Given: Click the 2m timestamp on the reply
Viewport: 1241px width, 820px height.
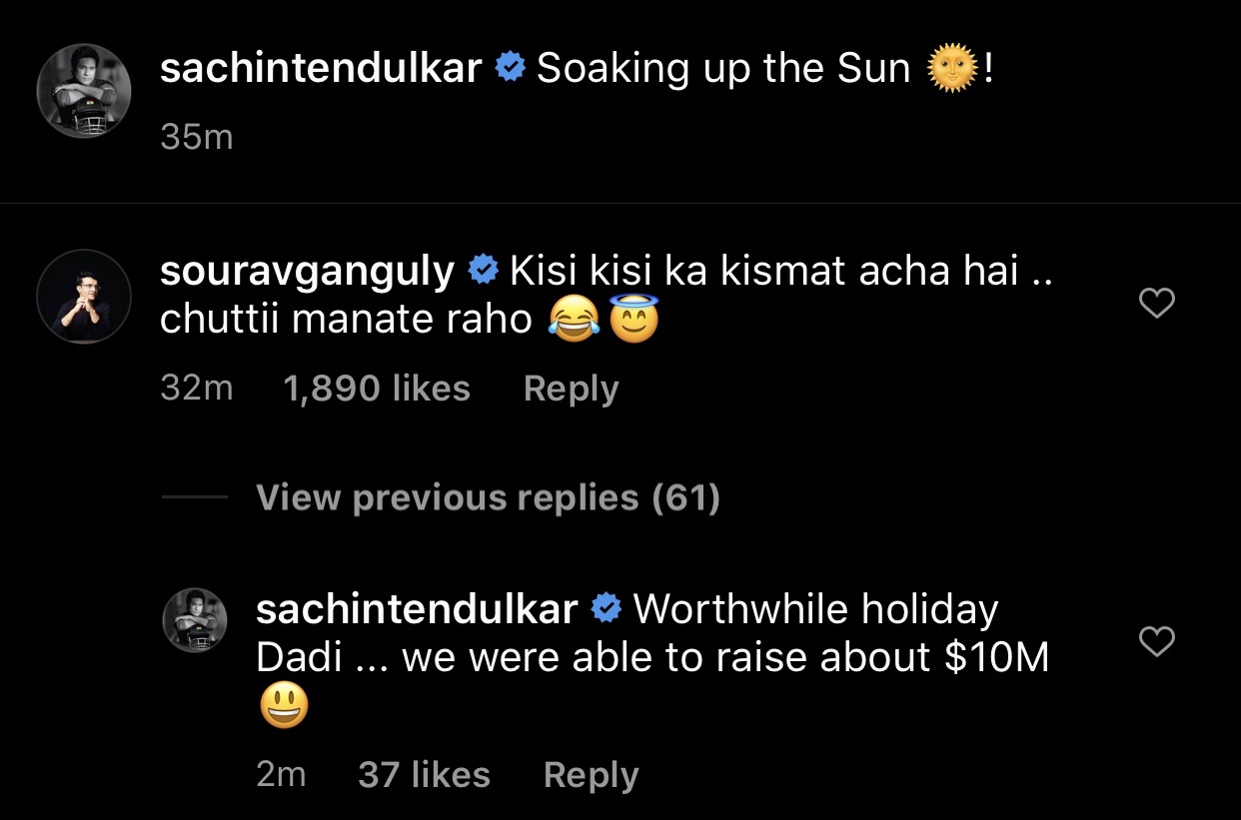Looking at the screenshot, I should click(x=281, y=775).
